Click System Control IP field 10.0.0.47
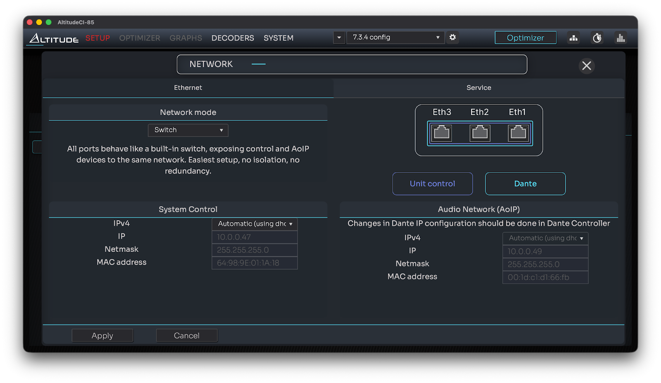Screen dimensions: 661x383 [x=254, y=237]
